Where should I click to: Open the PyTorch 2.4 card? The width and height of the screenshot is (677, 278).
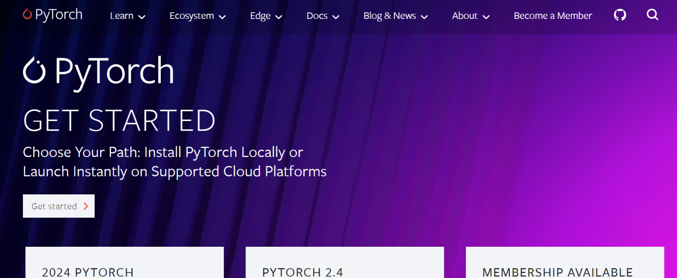[344, 264]
